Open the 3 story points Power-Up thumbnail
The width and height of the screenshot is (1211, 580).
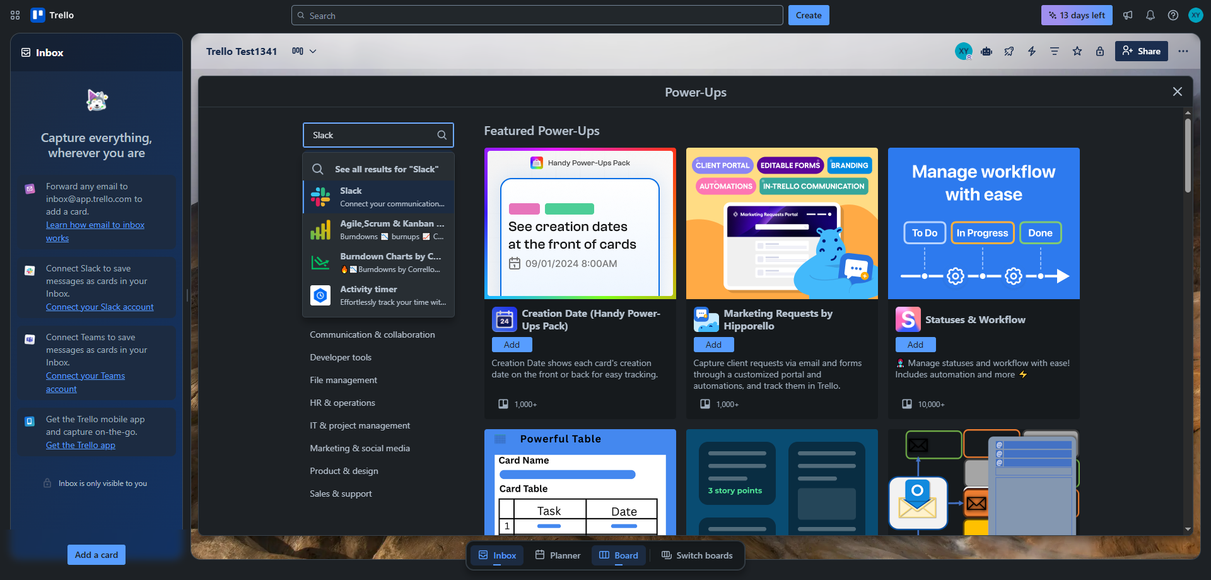click(x=781, y=482)
